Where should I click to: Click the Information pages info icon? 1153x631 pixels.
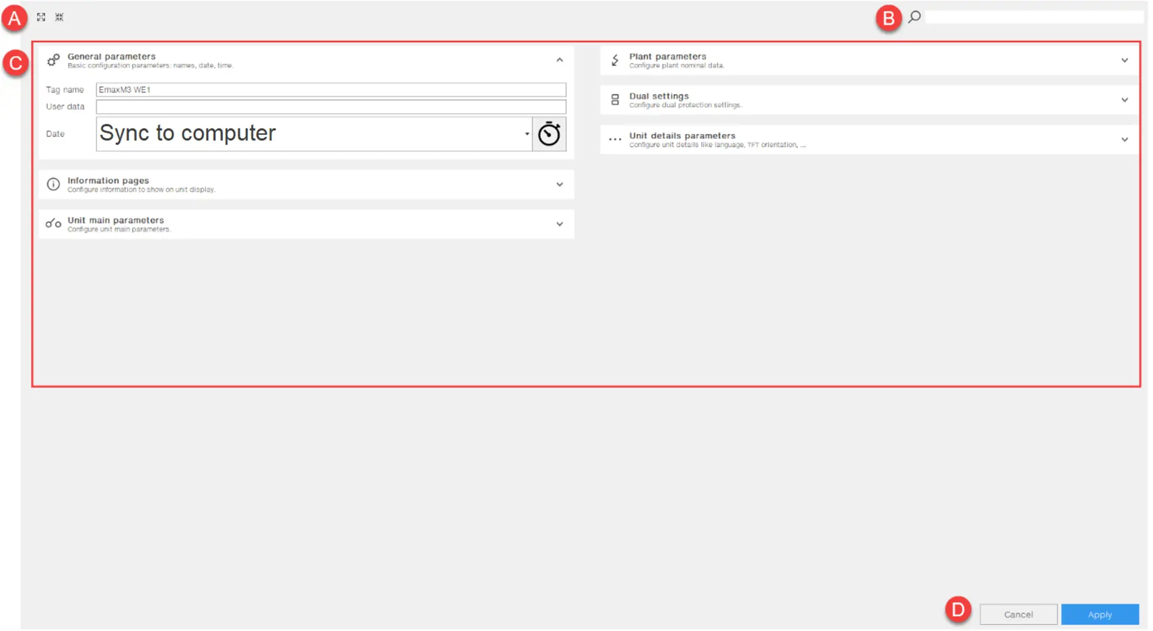53,184
